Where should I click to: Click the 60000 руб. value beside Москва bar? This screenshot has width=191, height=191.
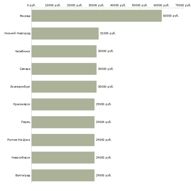pyautogui.click(x=171, y=16)
